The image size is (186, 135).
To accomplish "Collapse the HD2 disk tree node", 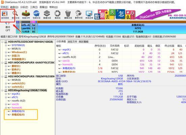I will point(2,76).
